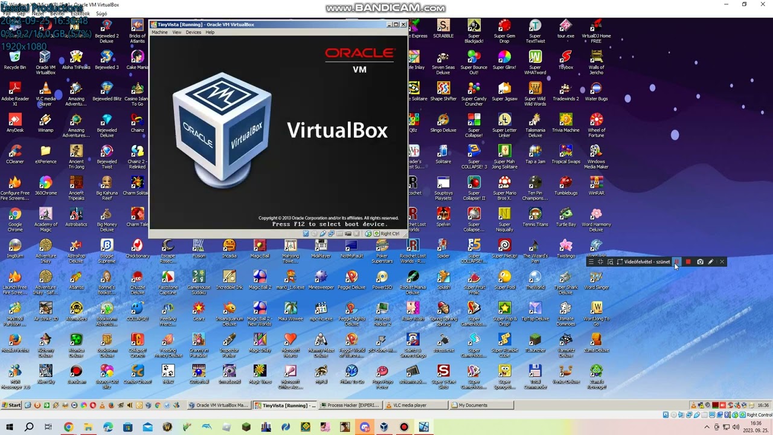The width and height of the screenshot is (773, 435).
Task: Open the Machine menu in TinyVista window
Action: tap(159, 32)
